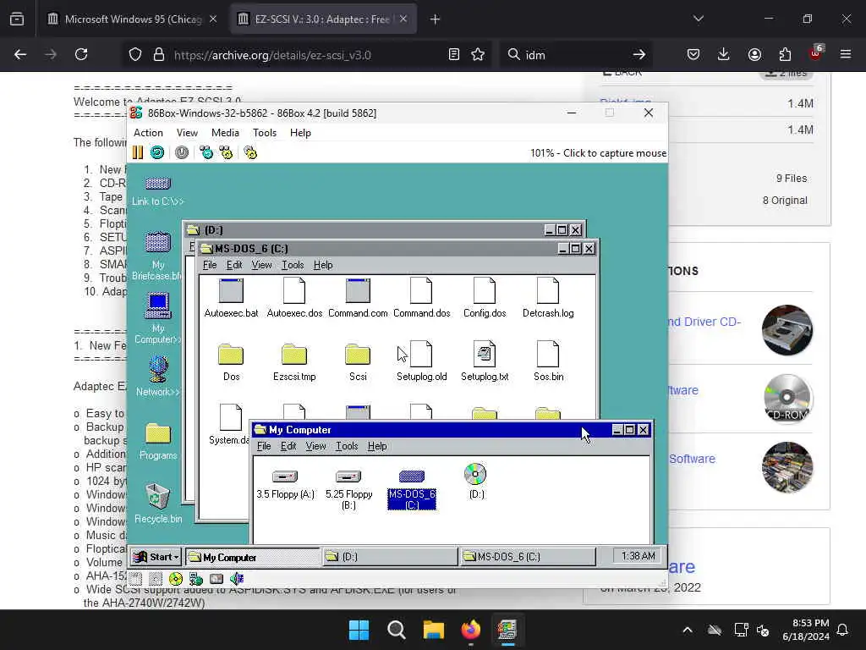
Task: Toggle Firefox reader view icon
Action: (x=454, y=55)
